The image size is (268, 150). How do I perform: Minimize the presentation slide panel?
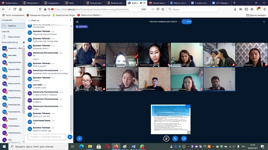tap(188, 107)
